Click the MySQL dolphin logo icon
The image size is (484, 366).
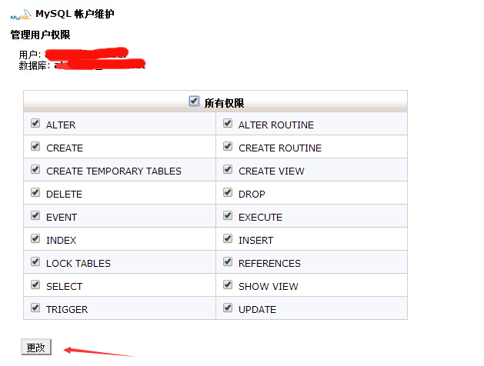tap(21, 15)
